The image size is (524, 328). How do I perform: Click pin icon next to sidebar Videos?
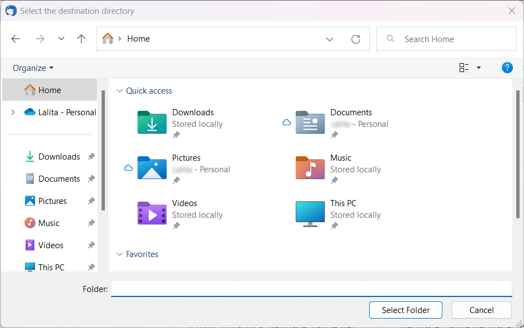point(91,245)
